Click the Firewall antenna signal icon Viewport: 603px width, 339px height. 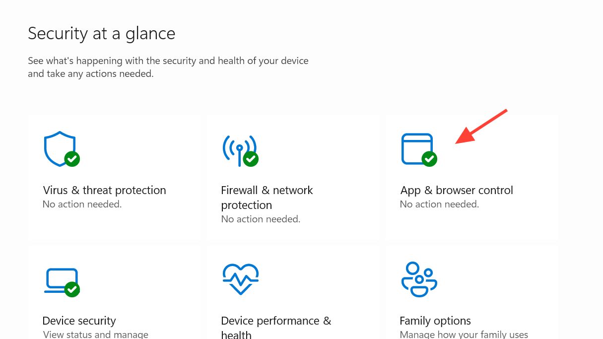(x=238, y=147)
